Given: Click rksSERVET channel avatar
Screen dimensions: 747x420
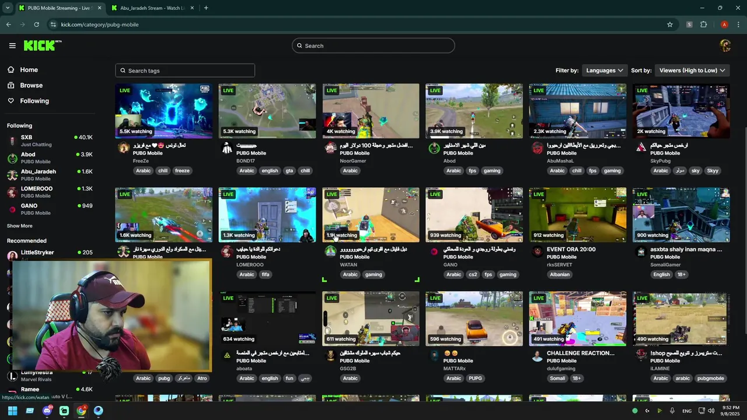Looking at the screenshot, I should (537, 252).
